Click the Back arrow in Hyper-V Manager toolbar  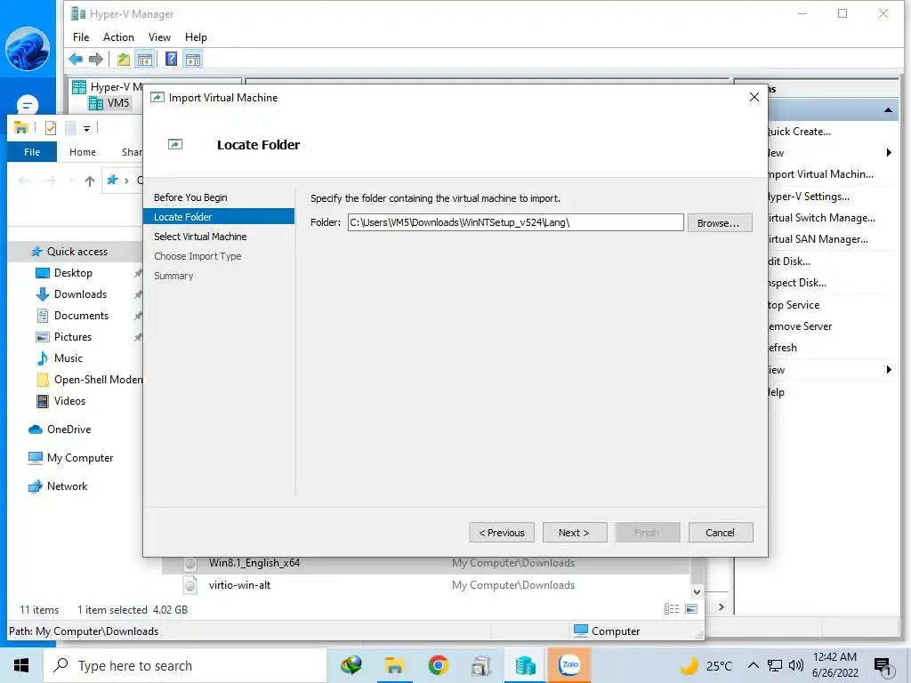tap(76, 59)
